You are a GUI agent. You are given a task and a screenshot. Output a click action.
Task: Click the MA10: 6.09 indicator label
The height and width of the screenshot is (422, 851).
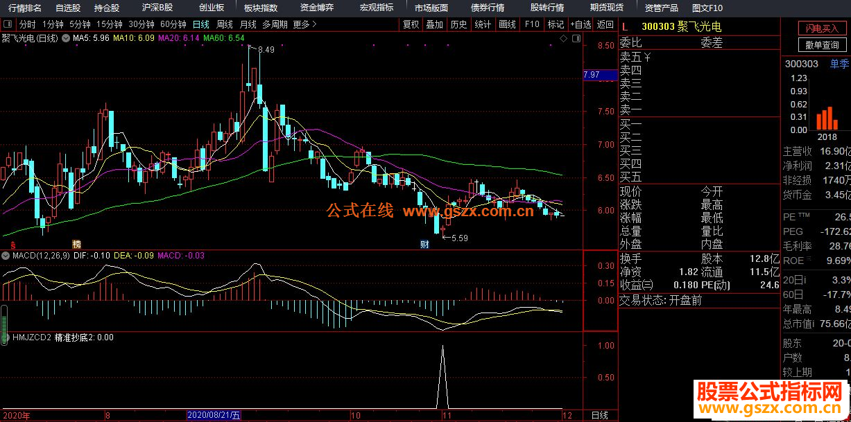click(134, 38)
